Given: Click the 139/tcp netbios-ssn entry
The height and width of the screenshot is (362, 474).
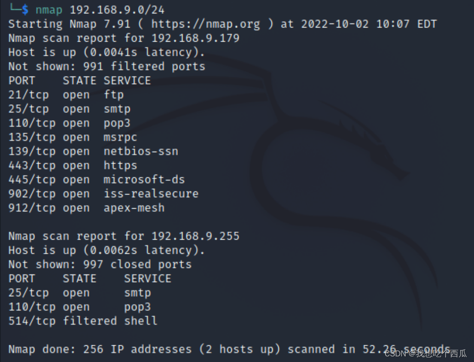Looking at the screenshot, I should 94,152.
